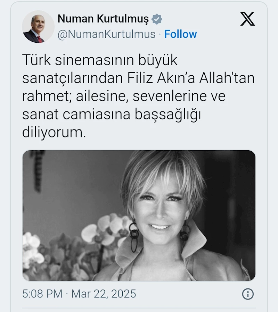Visit the @NumanKurtulmus handle link
This screenshot has height=312, width=278.
point(106,34)
